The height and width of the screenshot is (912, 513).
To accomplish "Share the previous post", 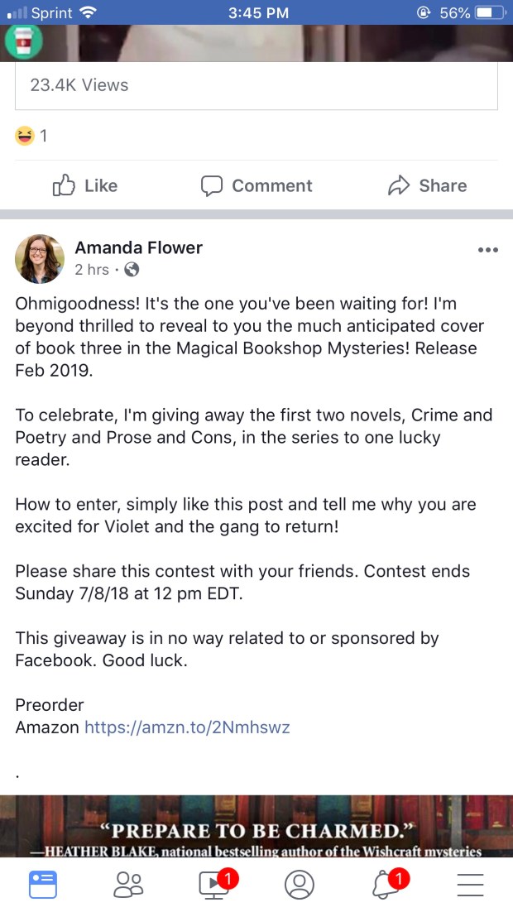I will [x=427, y=185].
